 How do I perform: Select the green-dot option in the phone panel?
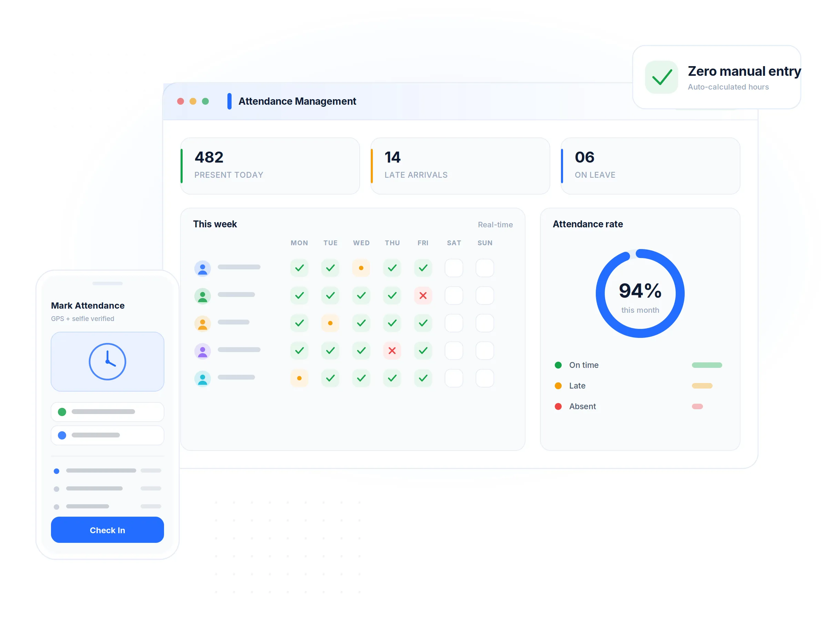click(107, 412)
